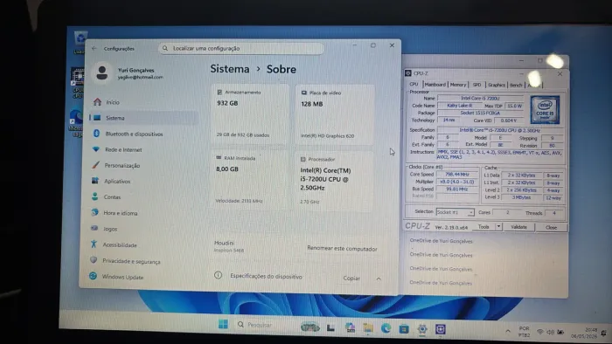Open the Processador i5-7200U card
The image size is (612, 344).
click(x=334, y=181)
